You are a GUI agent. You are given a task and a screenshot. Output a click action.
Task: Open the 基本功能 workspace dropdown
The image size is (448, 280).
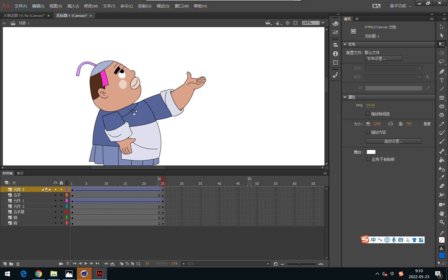click(400, 6)
